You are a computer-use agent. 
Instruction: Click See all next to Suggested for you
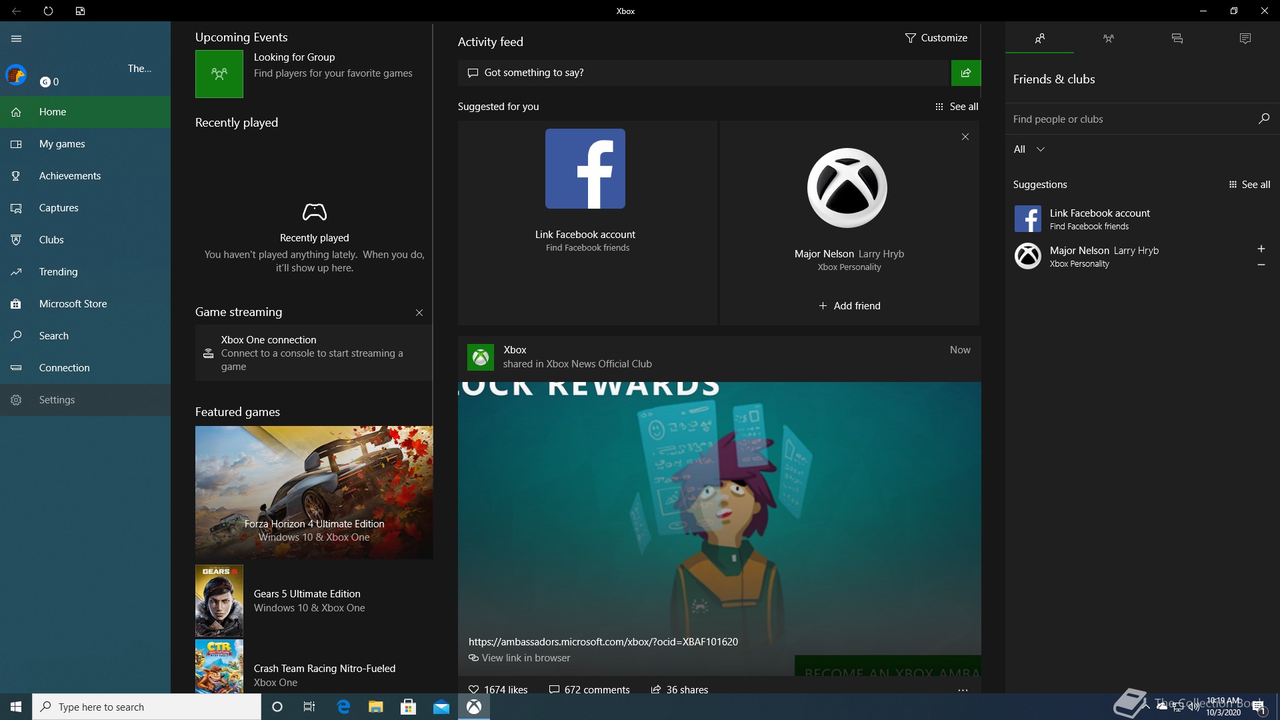(957, 107)
